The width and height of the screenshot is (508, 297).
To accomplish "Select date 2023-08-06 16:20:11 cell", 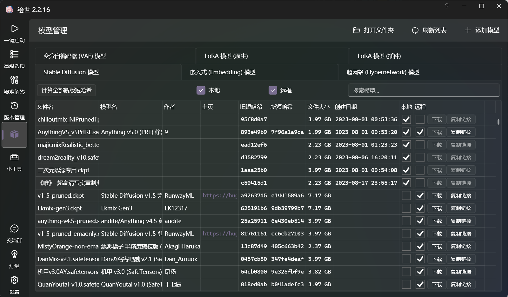I will tap(366, 157).
